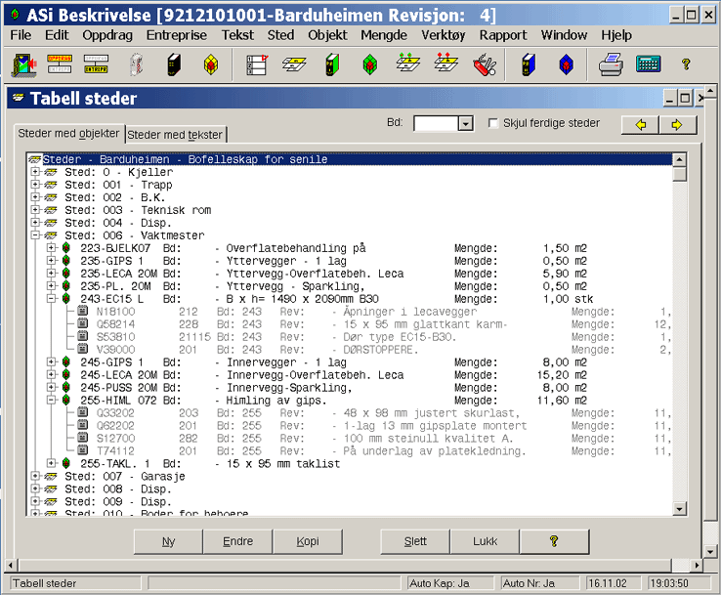Click the blue book toolbar icon
721x595 pixels.
pyautogui.click(x=529, y=64)
